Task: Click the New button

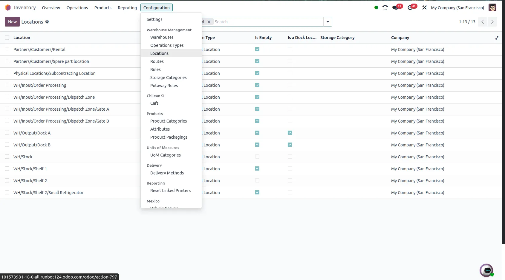Action: tap(12, 22)
